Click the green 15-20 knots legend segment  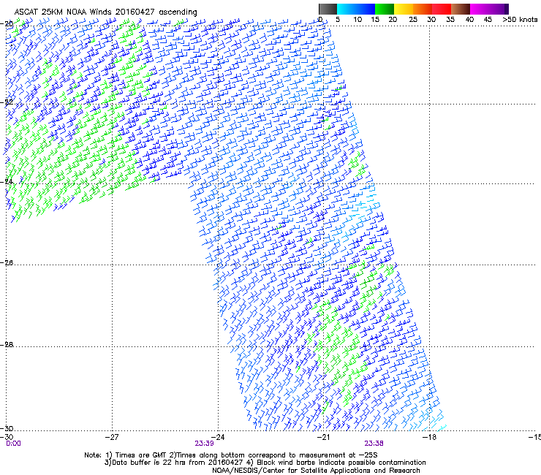385,9
